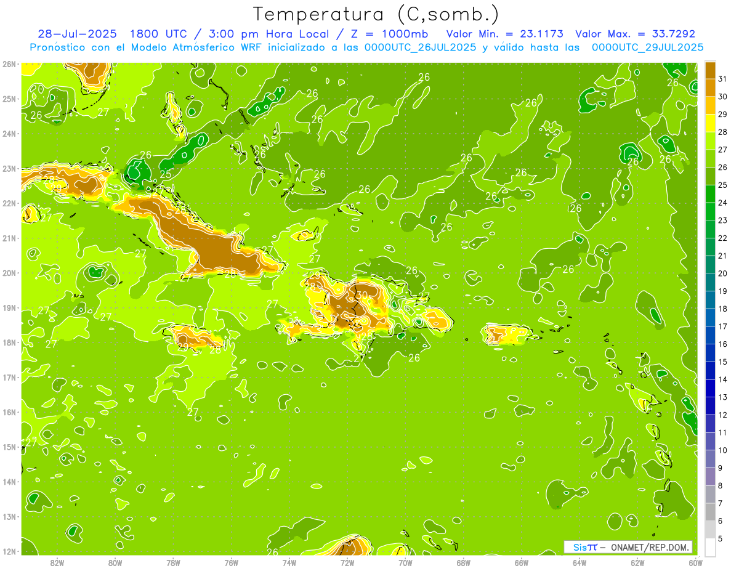Image resolution: width=739 pixels, height=571 pixels.
Task: Click longitude axis label "64W"
Action: (579, 562)
